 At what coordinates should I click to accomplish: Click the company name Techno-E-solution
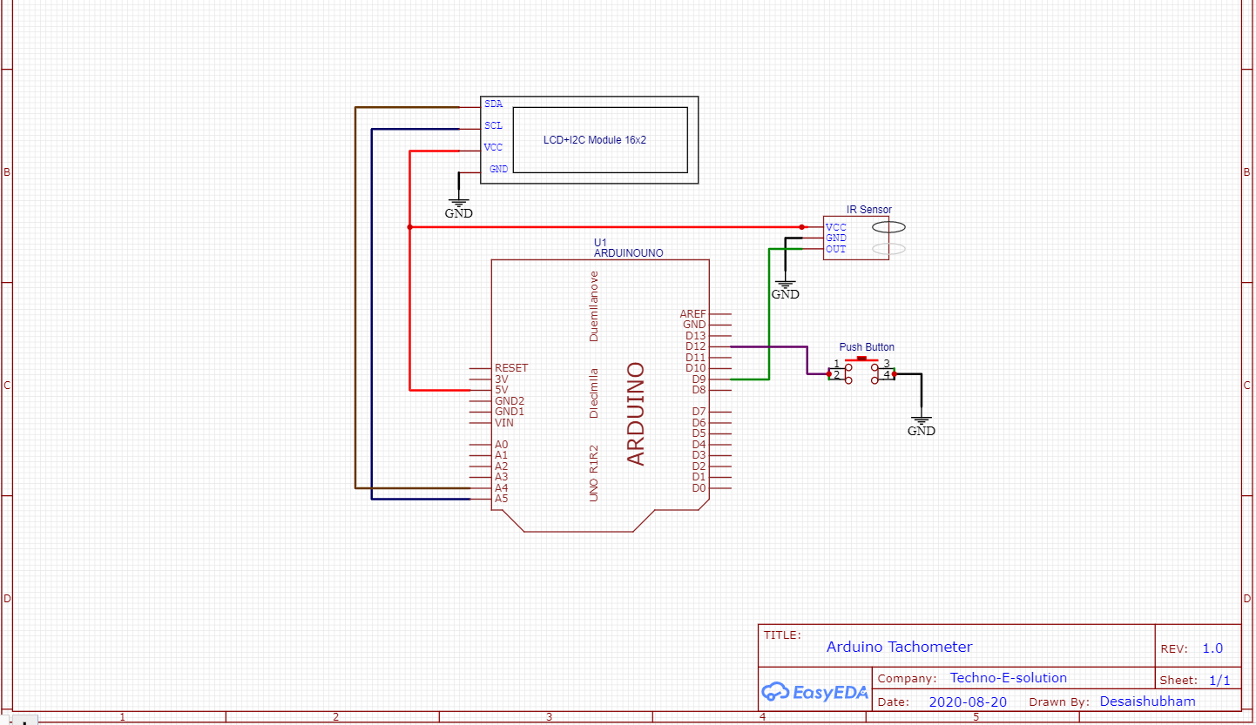[x=1008, y=678]
